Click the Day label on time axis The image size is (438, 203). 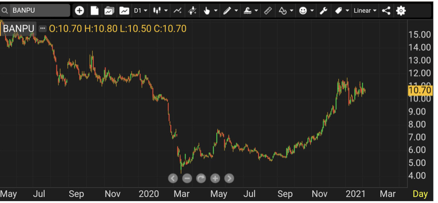[x=420, y=194]
